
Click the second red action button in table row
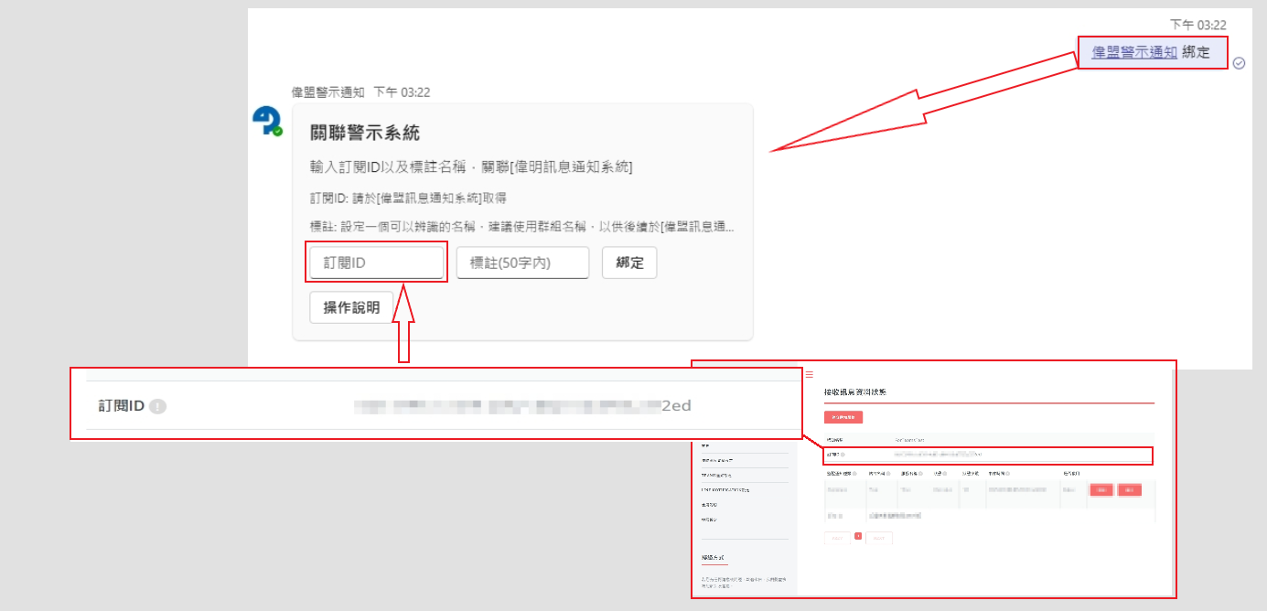click(1130, 490)
